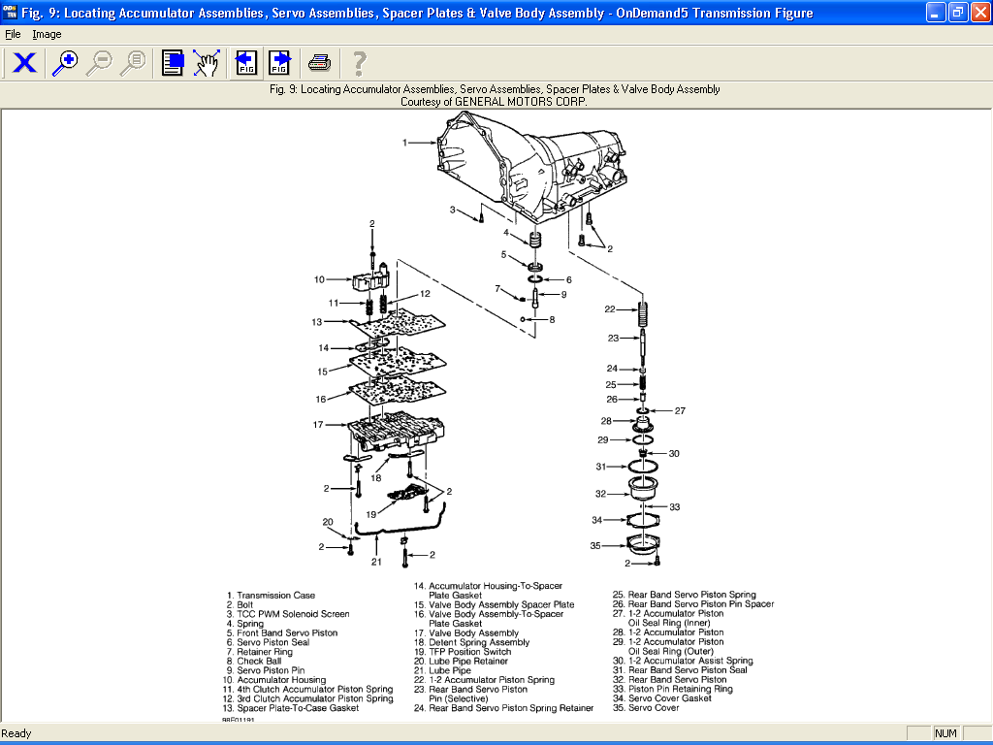Click legend text '25. Rear Band Servo Piston Spring'
993x745 pixels.
tap(685, 595)
